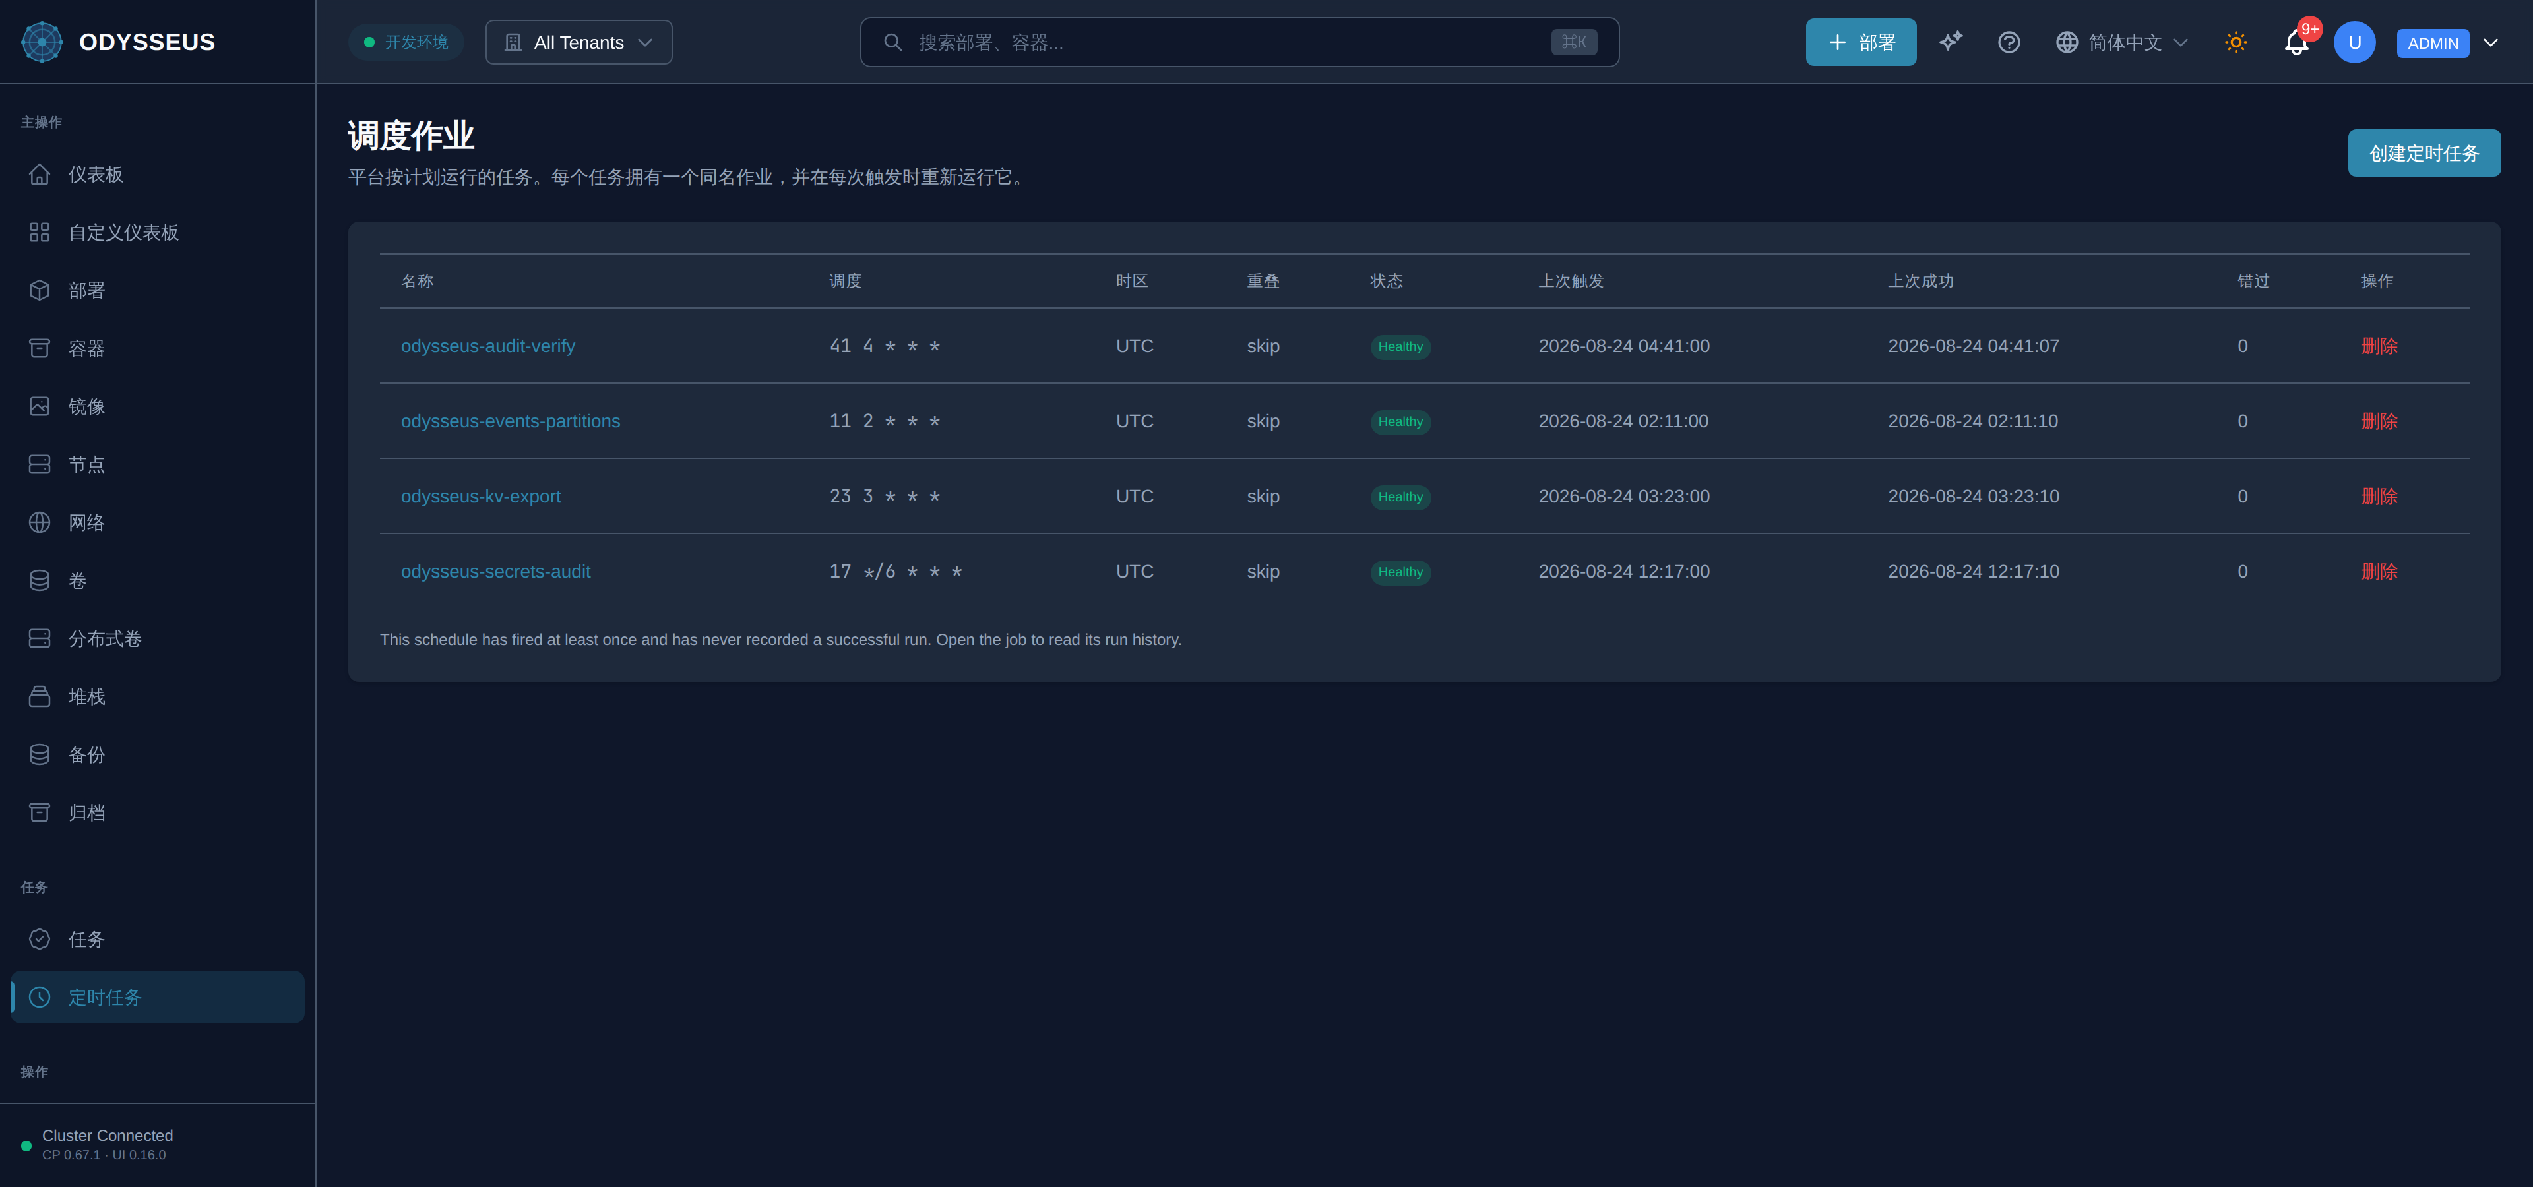Click the Odysseus logo icon
2533x1187 pixels.
tap(42, 42)
